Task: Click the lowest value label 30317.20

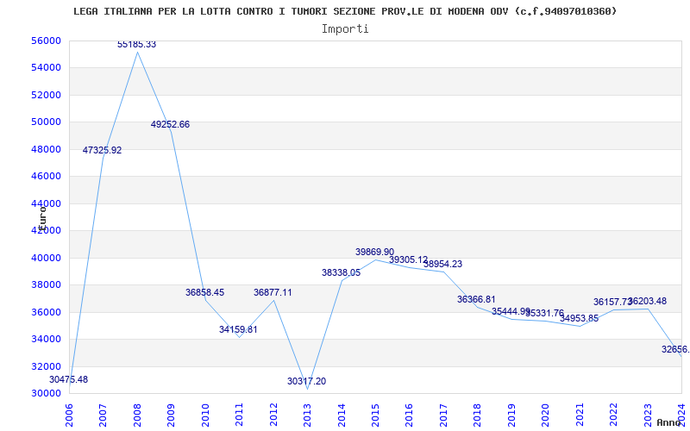Action: pyautogui.click(x=307, y=381)
